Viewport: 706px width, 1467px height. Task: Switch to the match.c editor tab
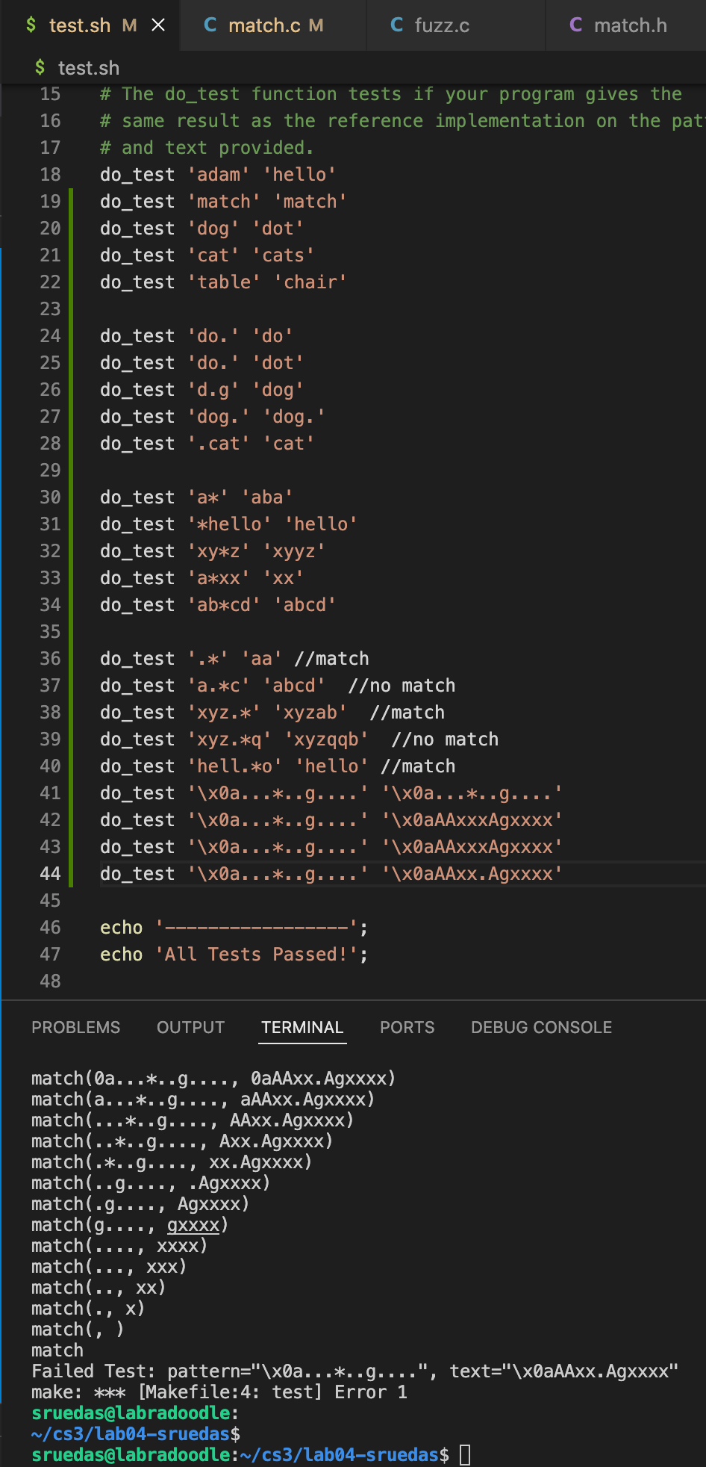tap(264, 25)
